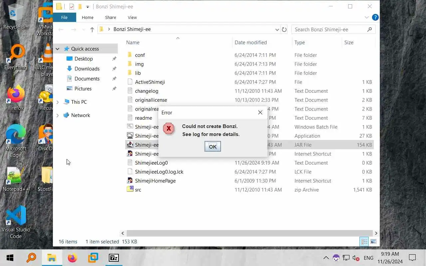Open Microsoft Edge desktop shortcut
Image resolution: width=426 pixels, height=266 pixels.
click(15, 141)
